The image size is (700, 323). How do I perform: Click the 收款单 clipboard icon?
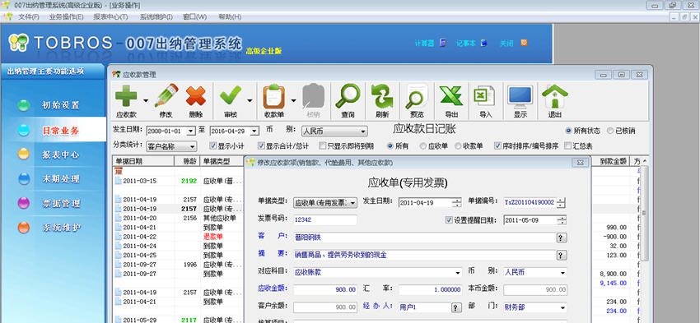pyautogui.click(x=273, y=97)
